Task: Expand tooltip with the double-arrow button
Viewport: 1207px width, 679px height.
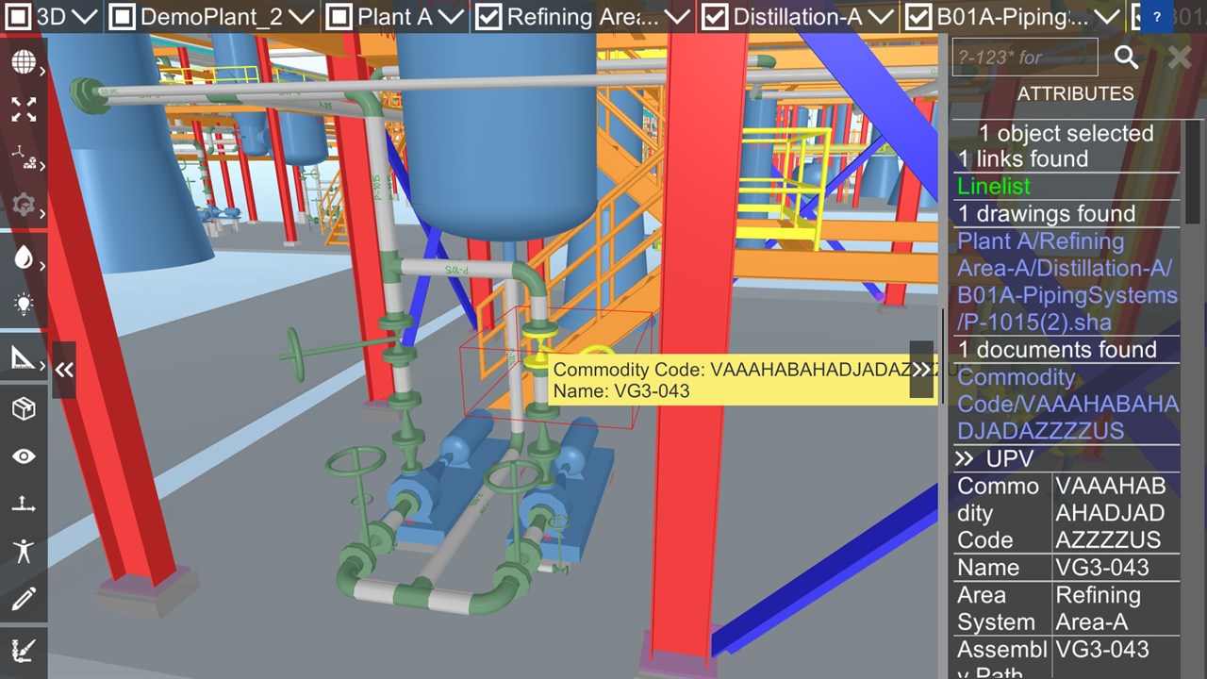Action: click(x=921, y=370)
